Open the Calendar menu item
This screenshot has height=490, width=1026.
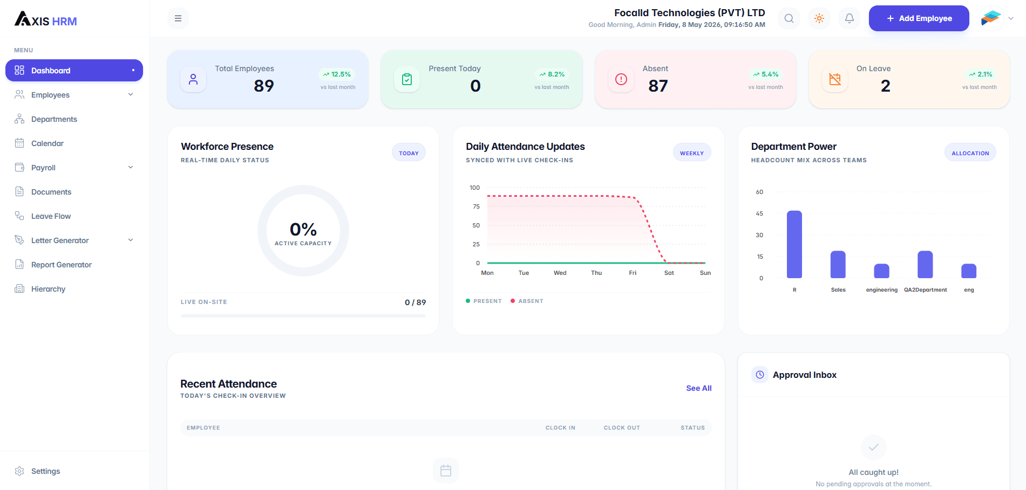[x=74, y=143]
